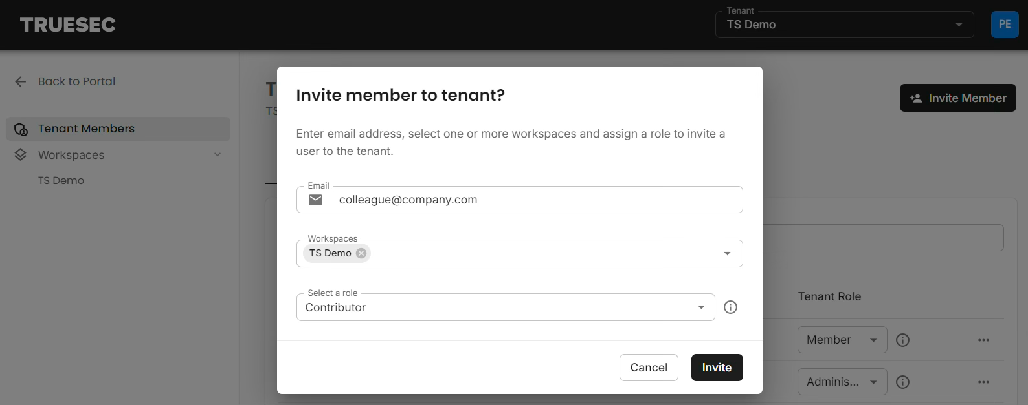1028x405 pixels.
Task: Click the back arrow next to Back to Portal
Action: point(20,81)
